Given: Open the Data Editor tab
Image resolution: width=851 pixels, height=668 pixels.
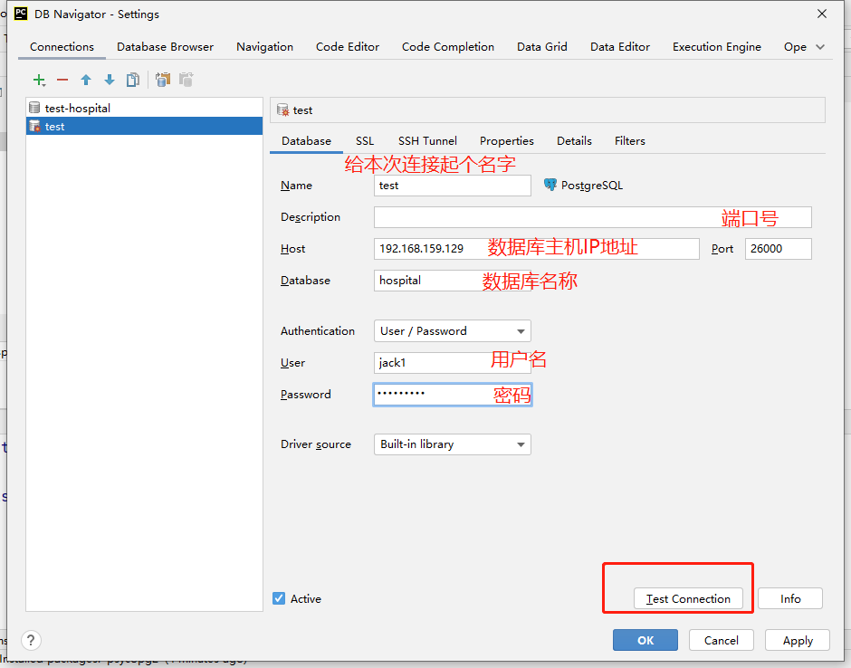Looking at the screenshot, I should (620, 47).
